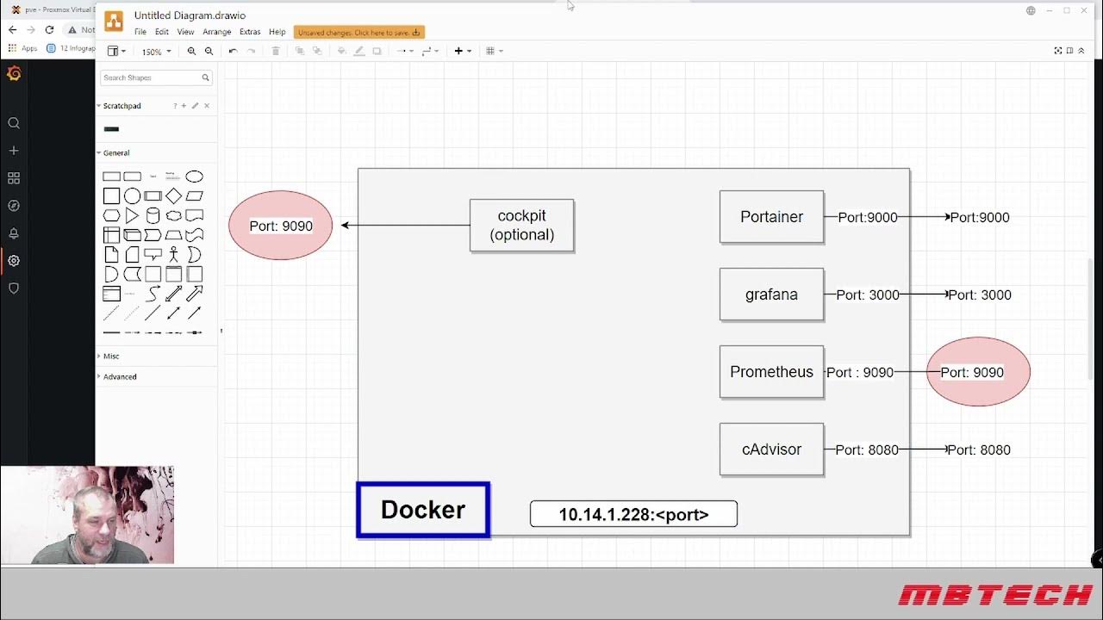Click the Scratchpad add plus icon
Viewport: 1103px width, 620px height.
tap(184, 106)
